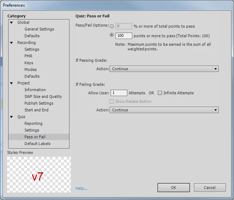This screenshot has width=234, height=200.
Task: Confirm preferences with OK button
Action: [174, 188]
